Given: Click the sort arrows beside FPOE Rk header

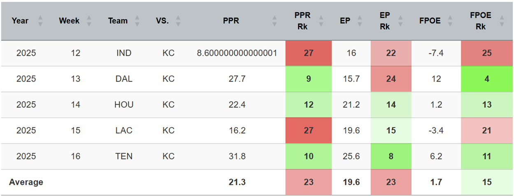Looking at the screenshot, I should (x=501, y=21).
